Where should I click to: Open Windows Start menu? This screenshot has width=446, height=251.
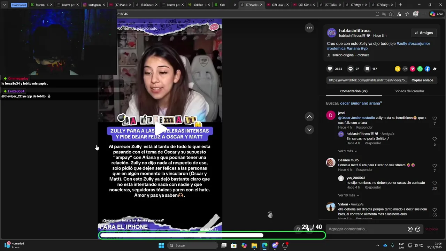tap(161, 245)
